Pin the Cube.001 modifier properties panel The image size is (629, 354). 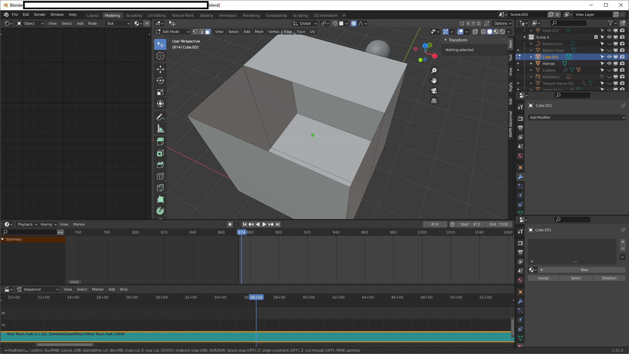(623, 106)
